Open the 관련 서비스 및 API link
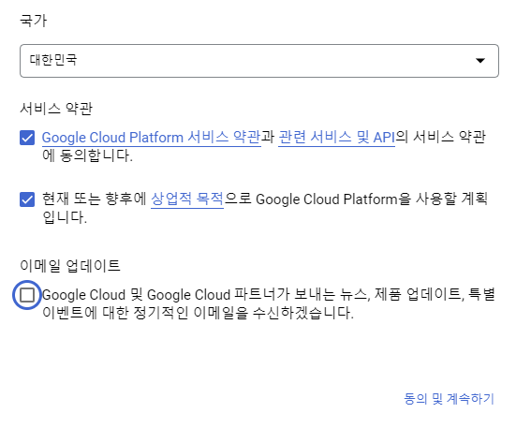 pos(336,138)
